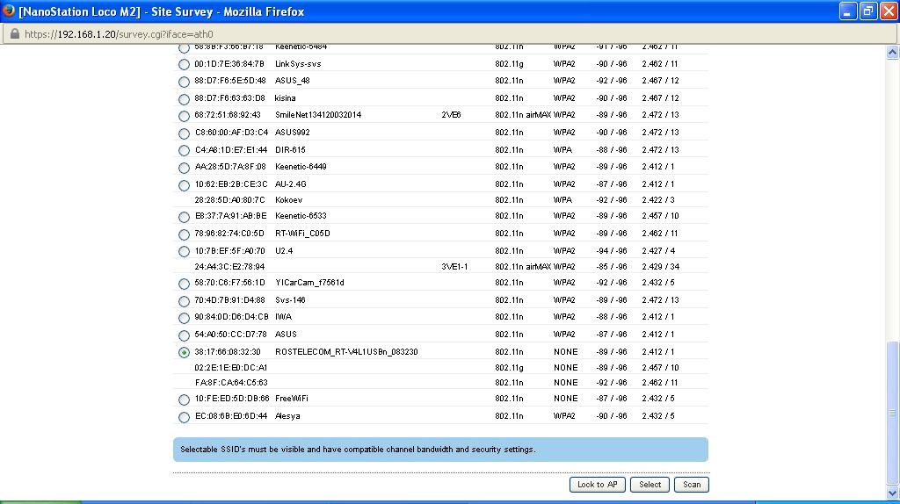Click the Firefox icon in title bar

9,11
